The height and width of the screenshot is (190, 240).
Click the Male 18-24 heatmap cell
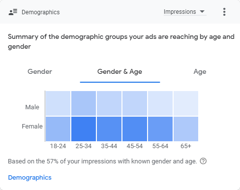(58, 103)
